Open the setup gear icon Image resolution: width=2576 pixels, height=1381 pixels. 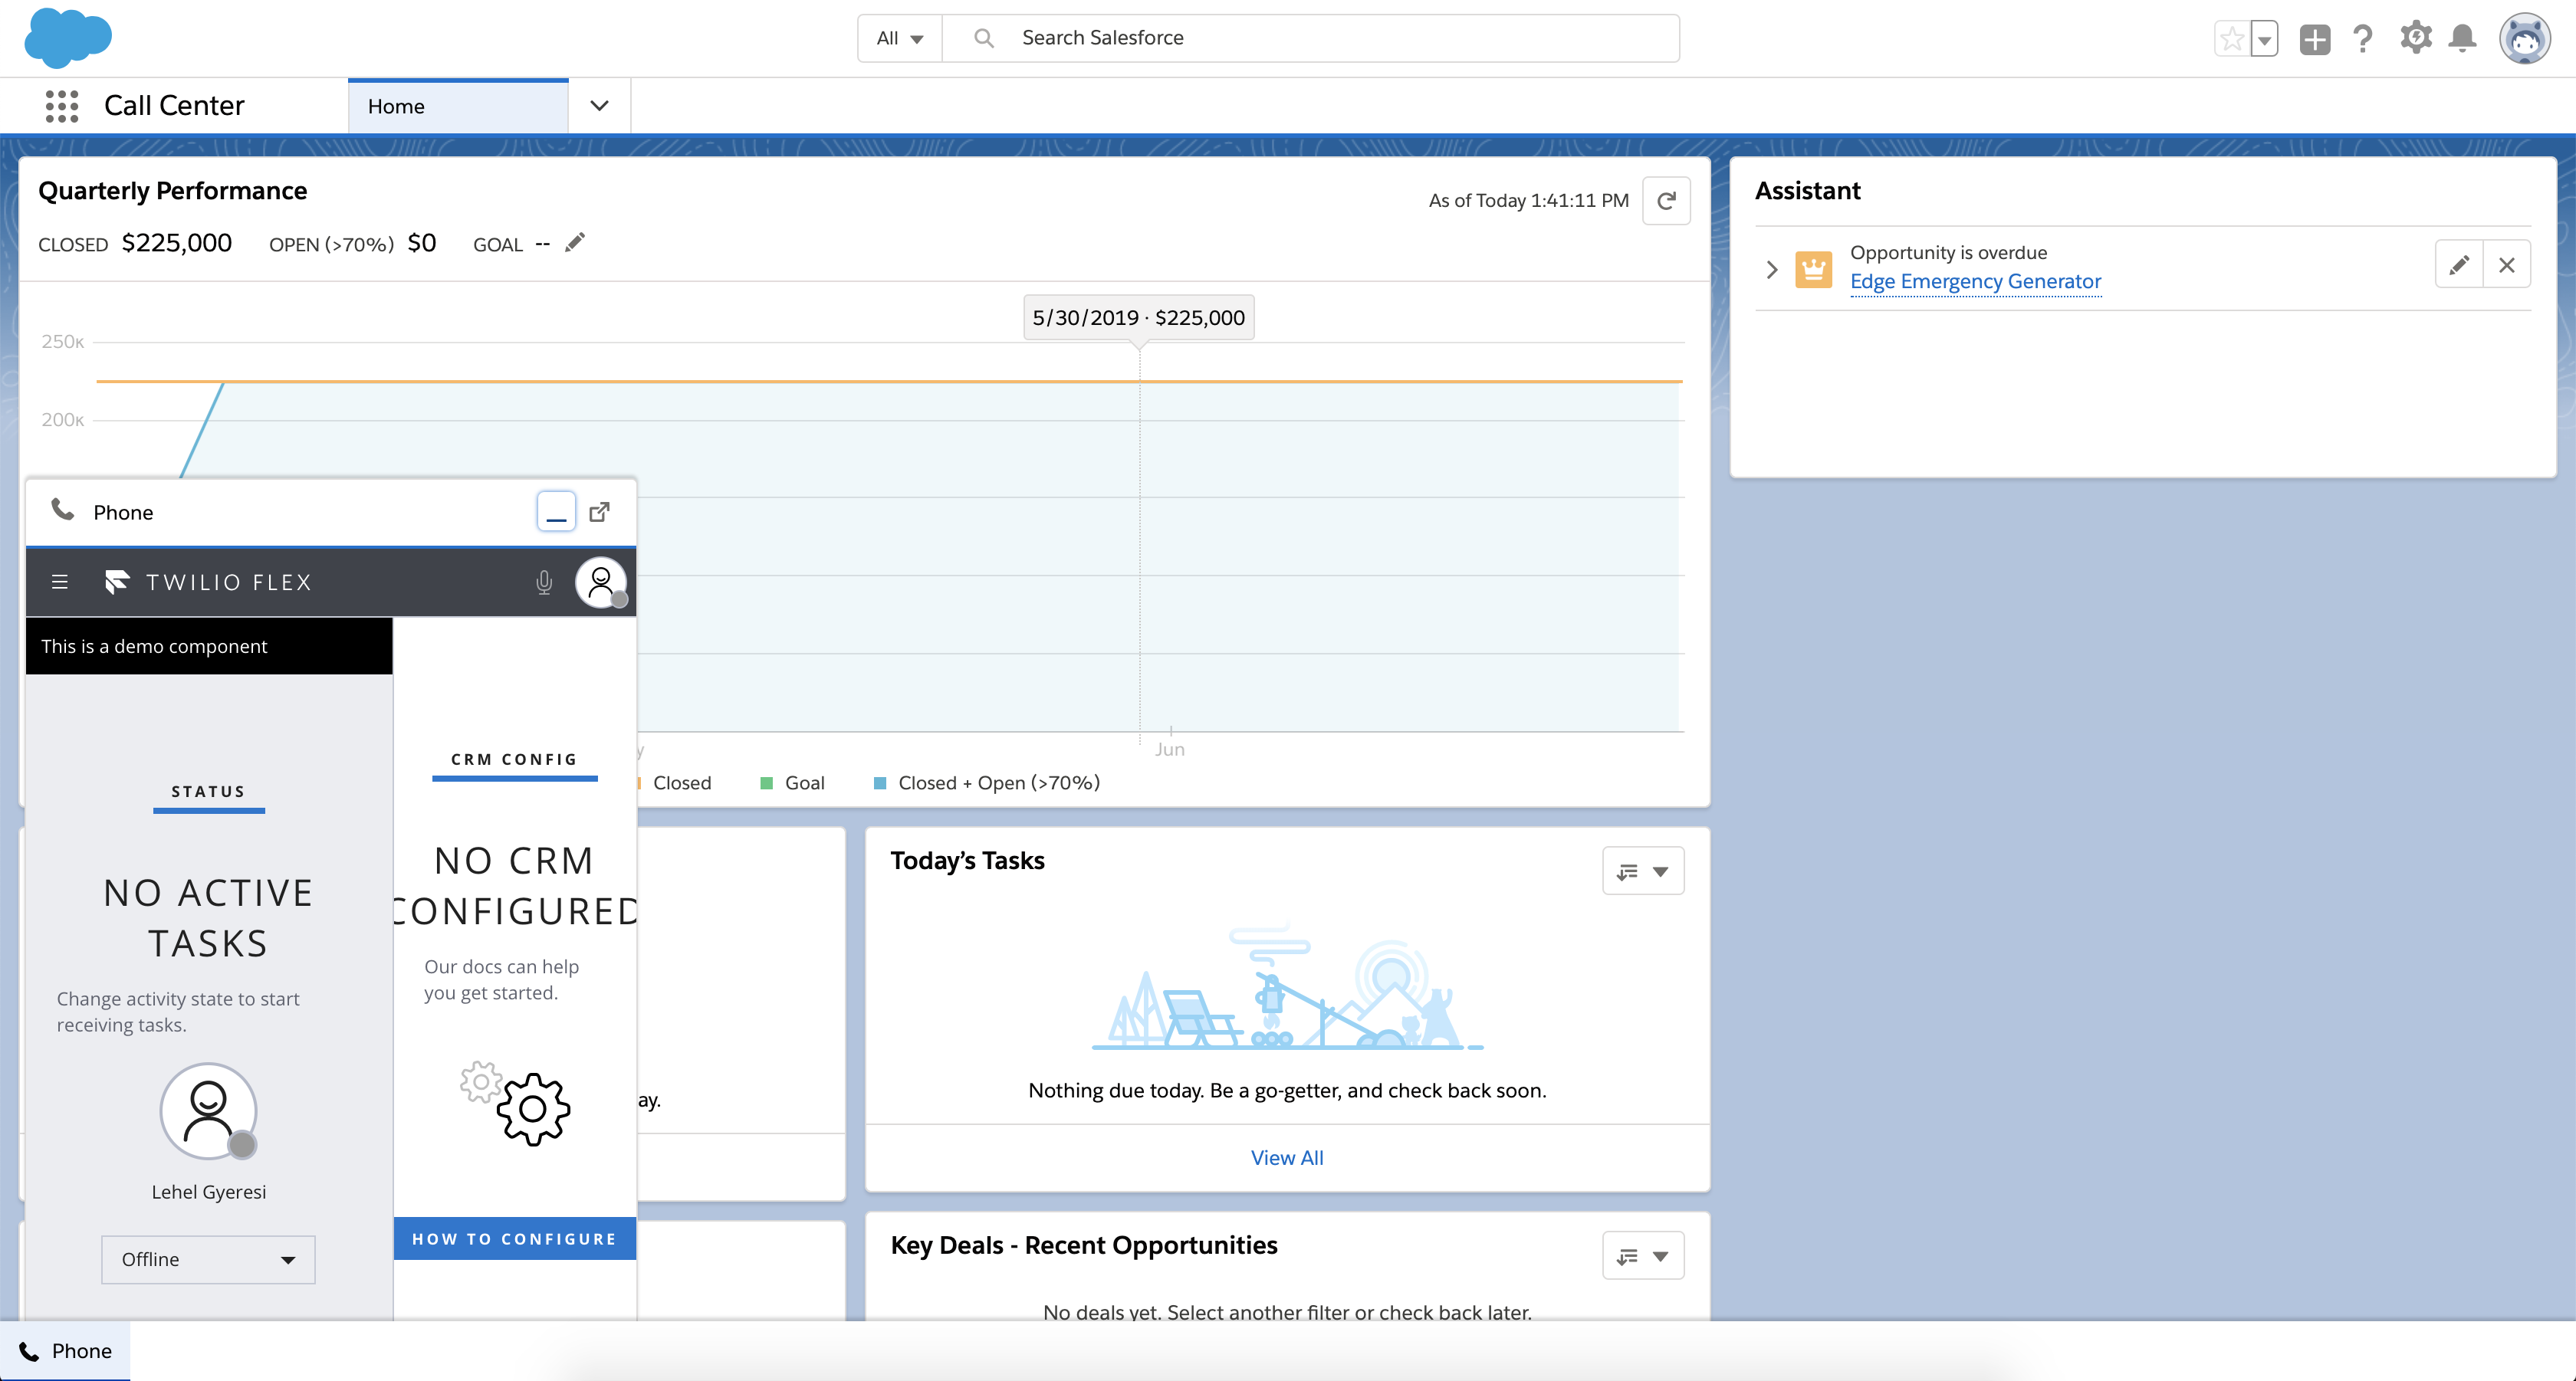pyautogui.click(x=2415, y=38)
